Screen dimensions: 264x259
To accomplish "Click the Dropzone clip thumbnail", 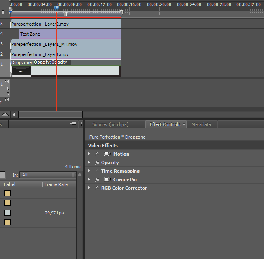I will click(21, 71).
